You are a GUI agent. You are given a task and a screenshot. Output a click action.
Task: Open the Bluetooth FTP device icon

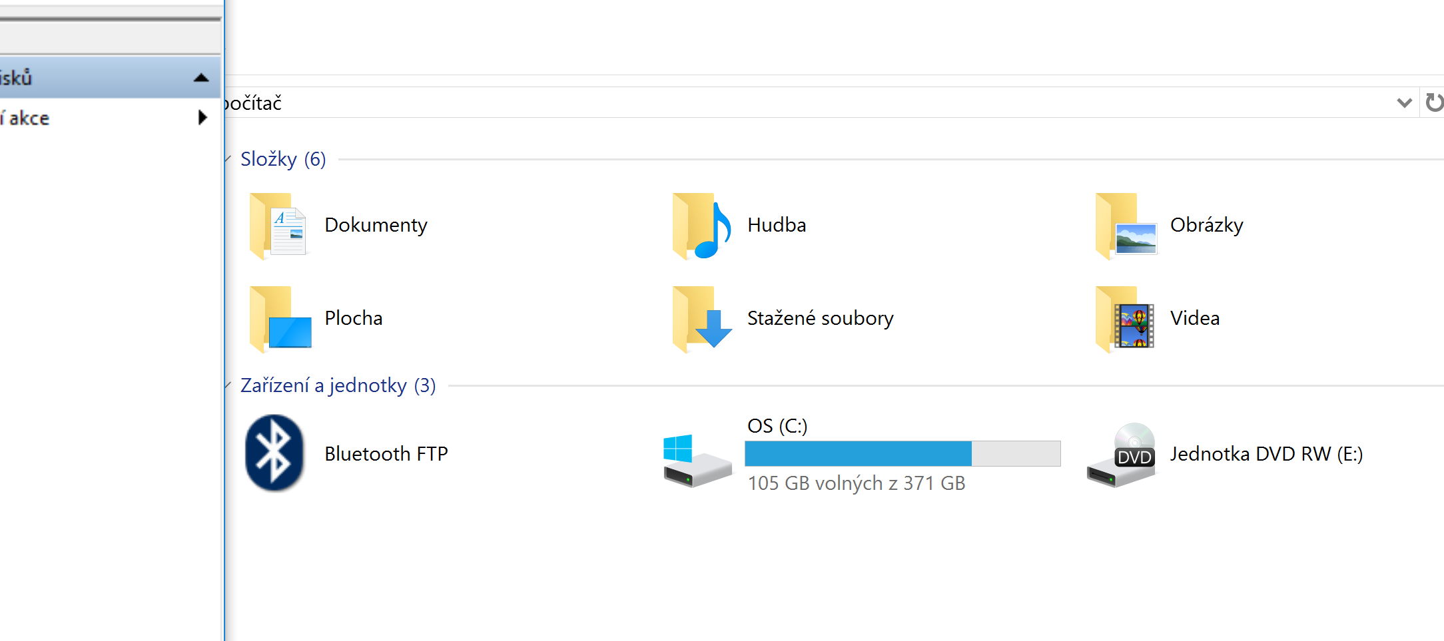[x=274, y=453]
